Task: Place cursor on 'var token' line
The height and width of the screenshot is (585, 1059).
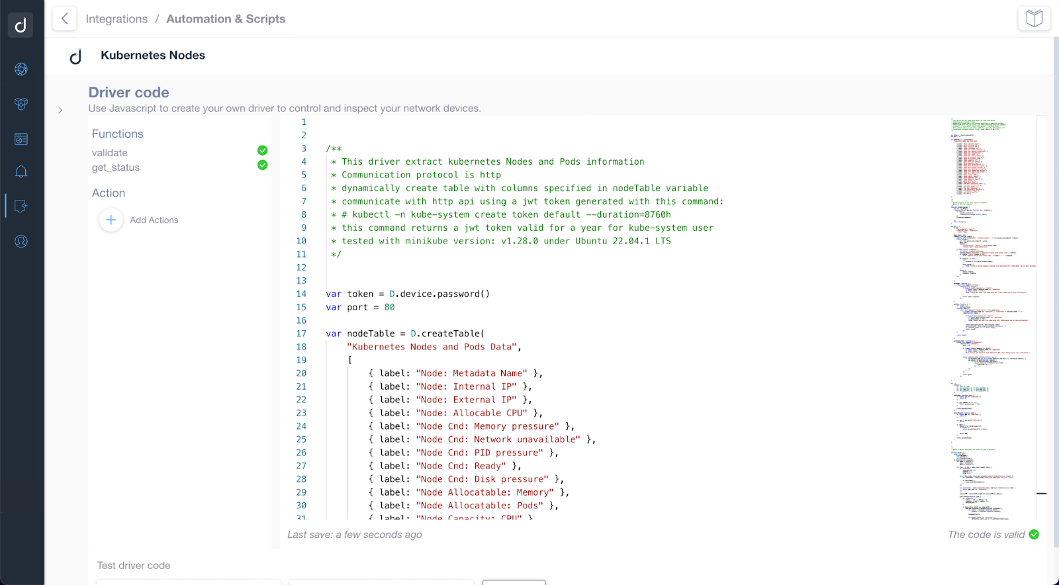Action: 408,294
